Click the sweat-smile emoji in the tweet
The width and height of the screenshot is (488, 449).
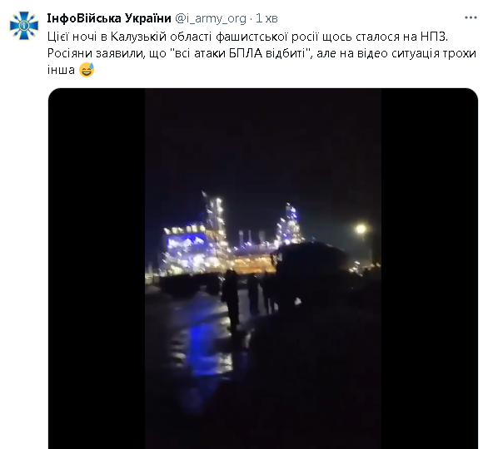pyautogui.click(x=87, y=70)
